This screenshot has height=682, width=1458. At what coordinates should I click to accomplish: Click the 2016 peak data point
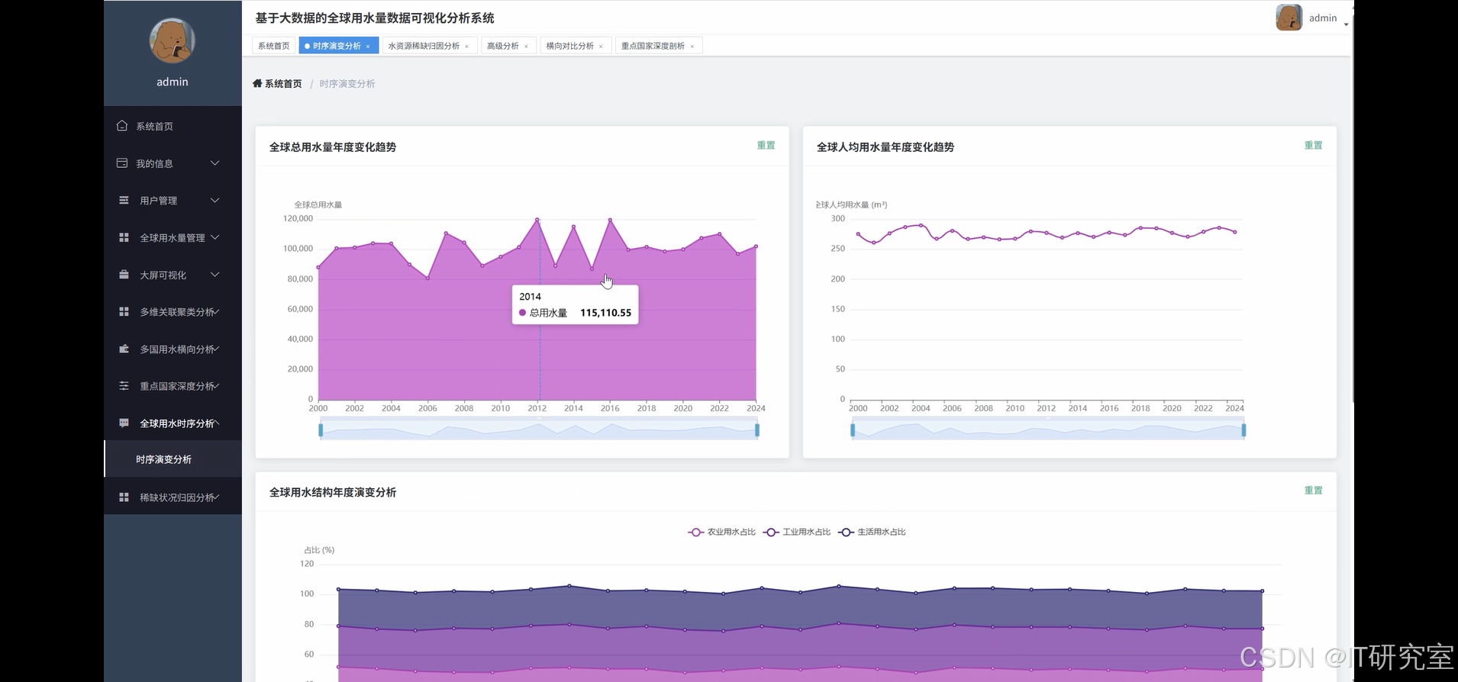point(610,220)
